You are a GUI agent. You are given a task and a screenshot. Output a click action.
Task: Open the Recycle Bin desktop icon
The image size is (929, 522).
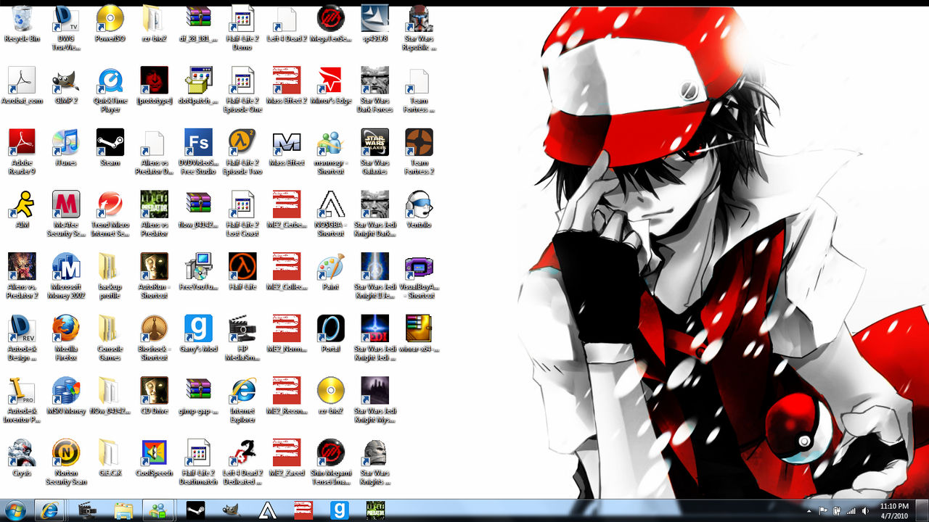[x=22, y=24]
